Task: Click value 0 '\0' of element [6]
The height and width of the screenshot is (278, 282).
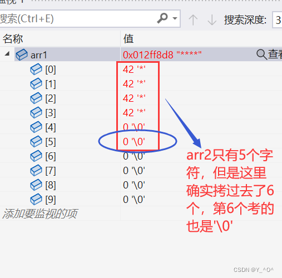Action: tap(134, 156)
